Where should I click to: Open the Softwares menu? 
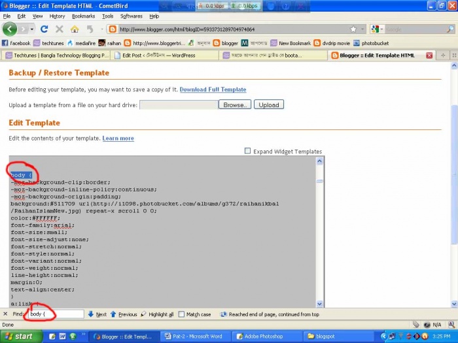pyautogui.click(x=131, y=16)
